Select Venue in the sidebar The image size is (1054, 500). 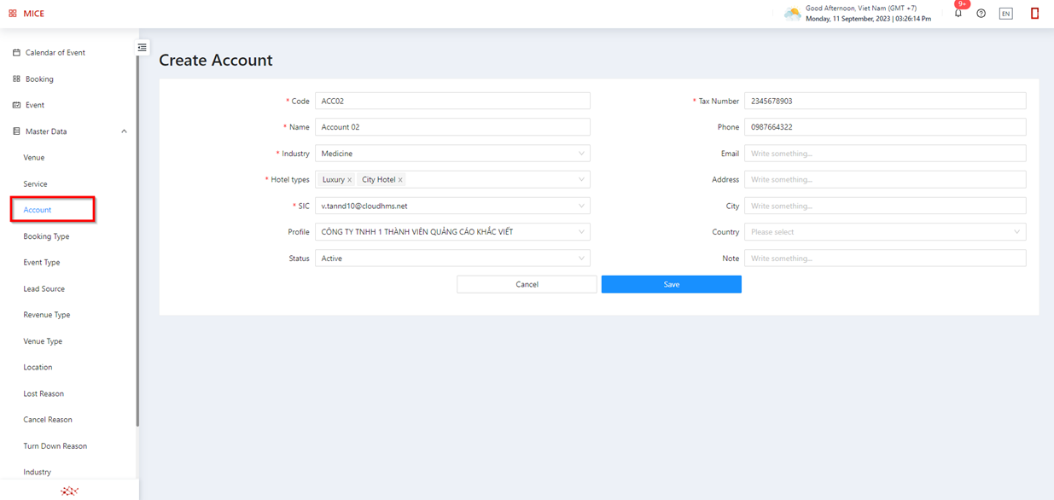(x=34, y=158)
